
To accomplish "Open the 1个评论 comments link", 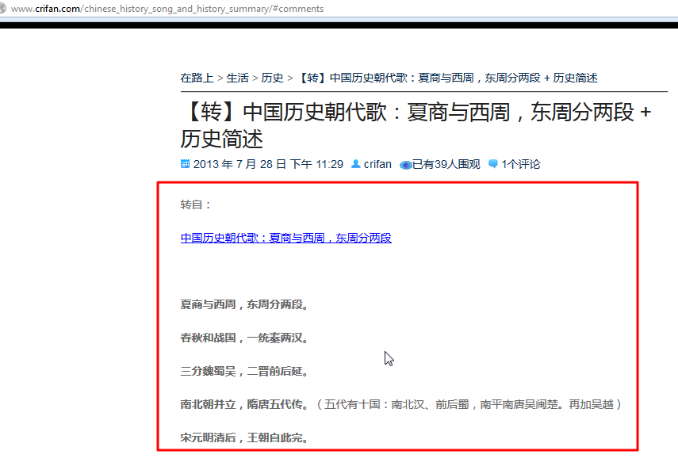I will [521, 164].
